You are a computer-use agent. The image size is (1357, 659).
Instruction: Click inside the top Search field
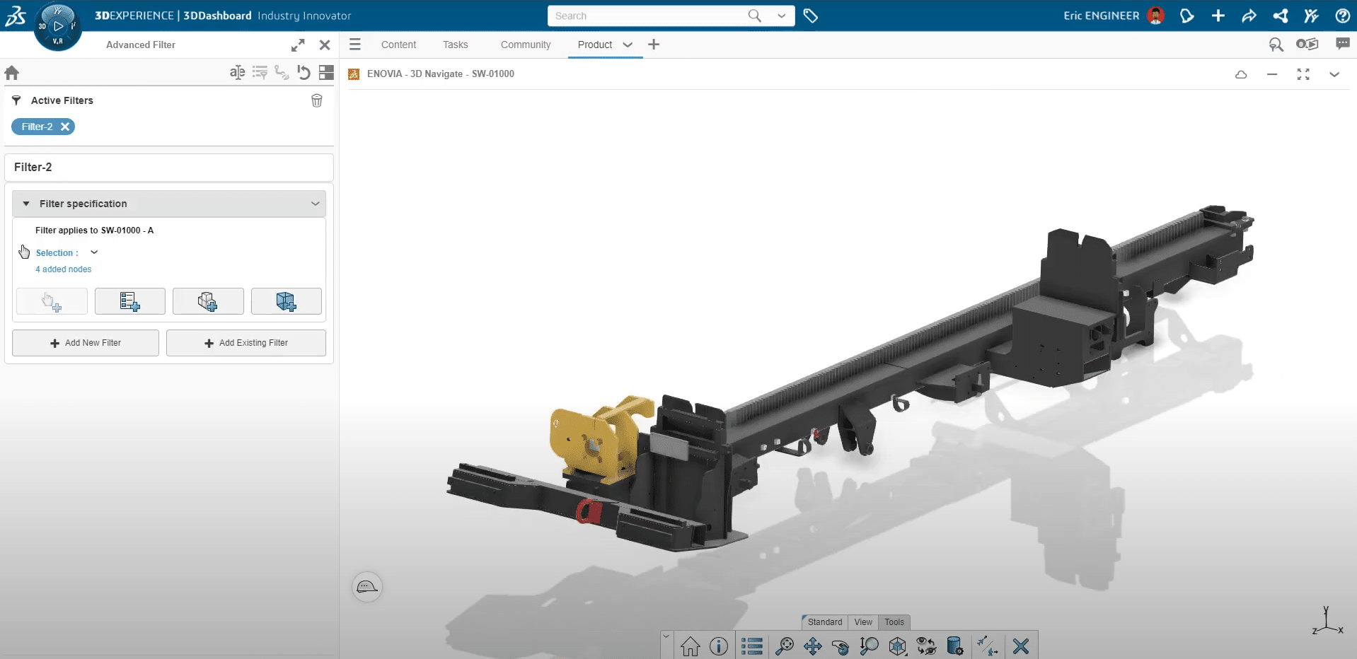[647, 16]
